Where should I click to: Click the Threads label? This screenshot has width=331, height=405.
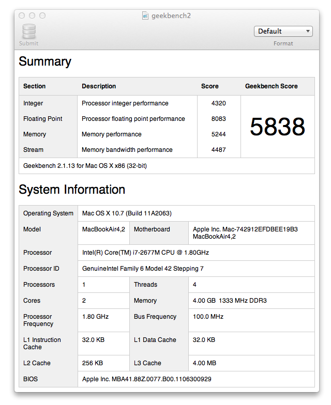coord(145,285)
